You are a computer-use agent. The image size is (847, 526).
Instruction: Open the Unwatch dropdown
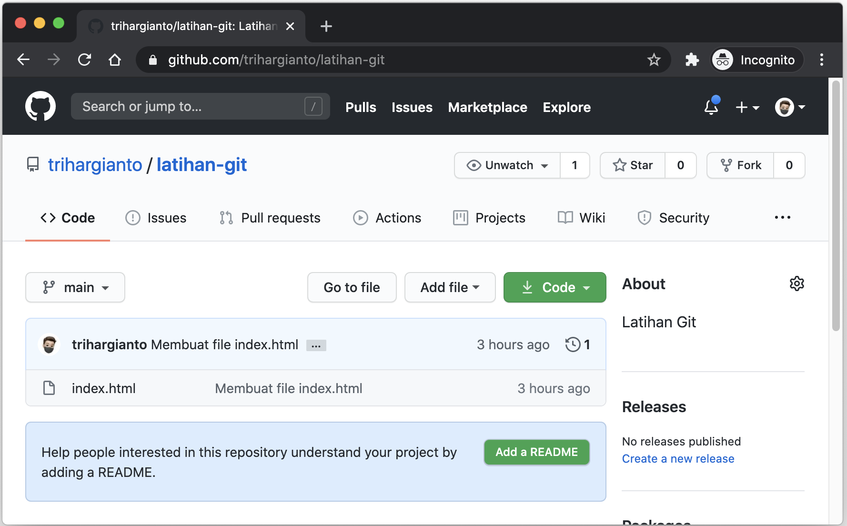[506, 165]
